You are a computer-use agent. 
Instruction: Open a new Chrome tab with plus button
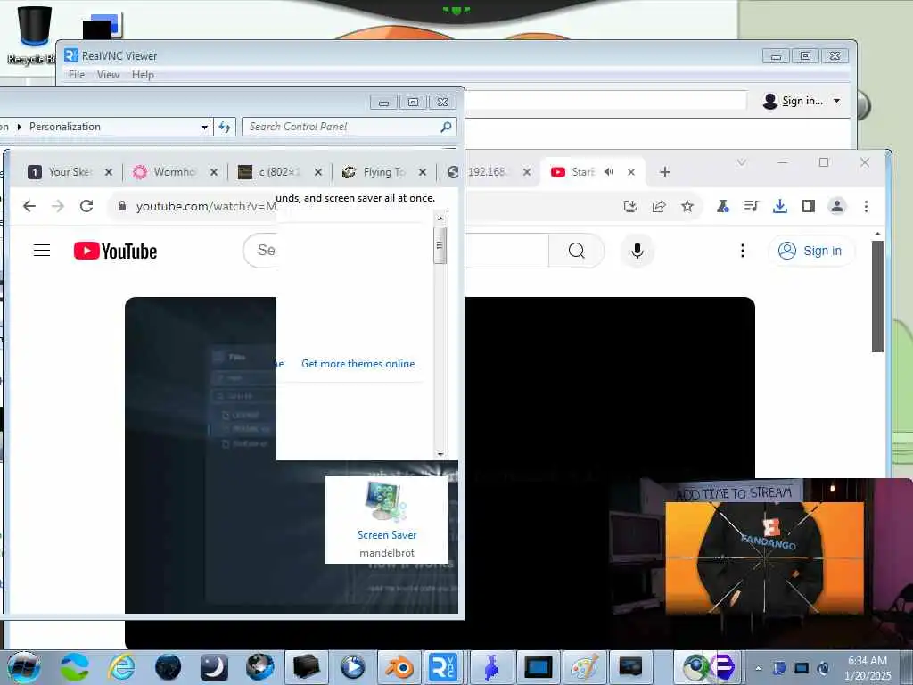665,172
